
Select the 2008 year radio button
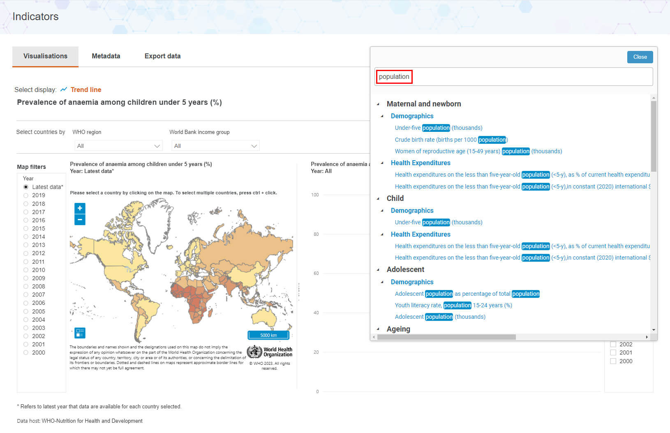[26, 286]
